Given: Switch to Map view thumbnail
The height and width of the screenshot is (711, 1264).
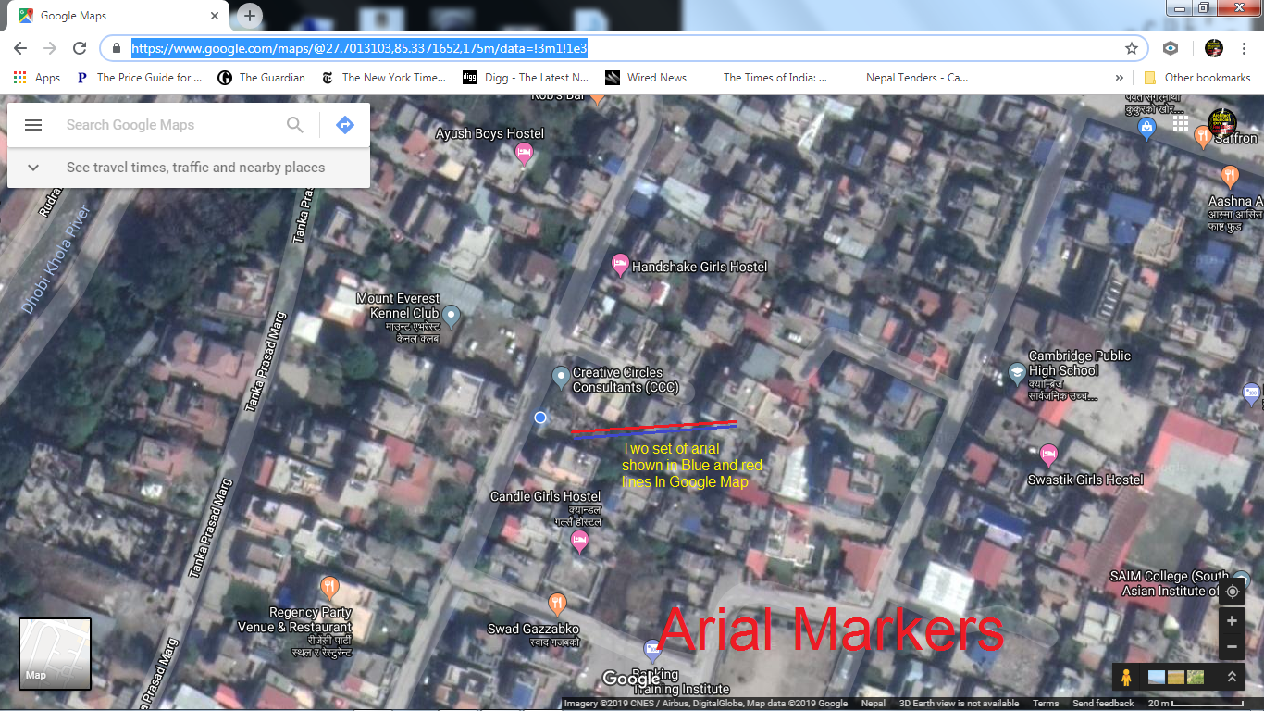Looking at the screenshot, I should 56,655.
